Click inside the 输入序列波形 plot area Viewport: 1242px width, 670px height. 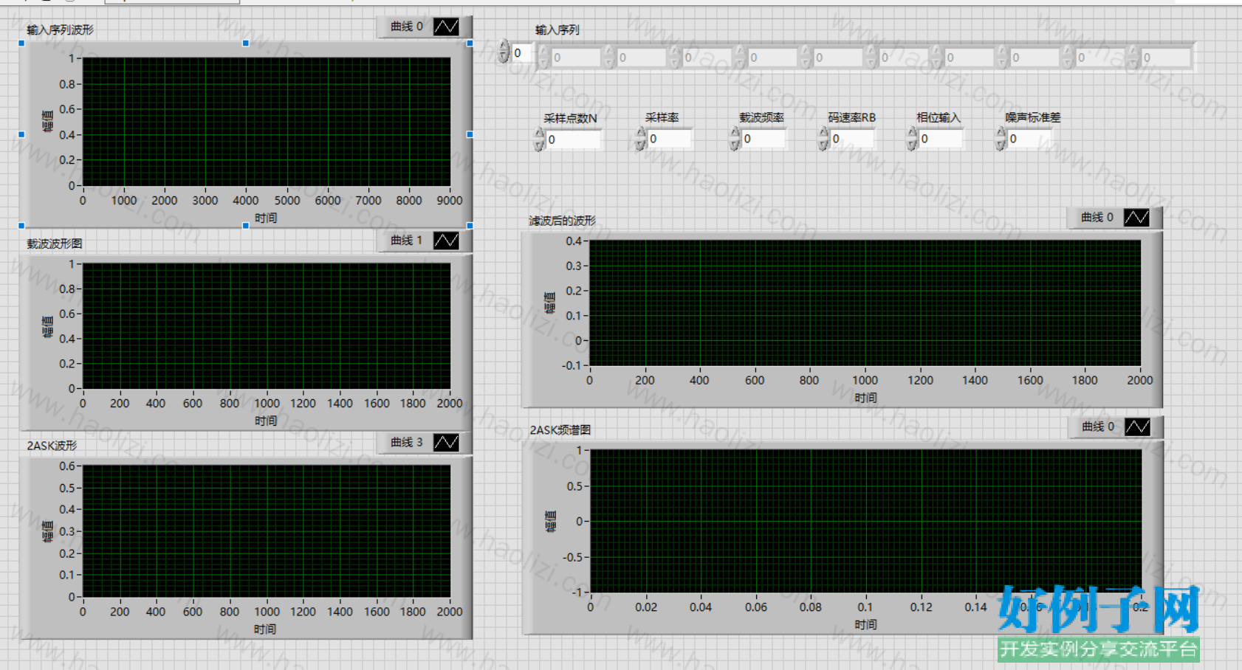coord(266,122)
